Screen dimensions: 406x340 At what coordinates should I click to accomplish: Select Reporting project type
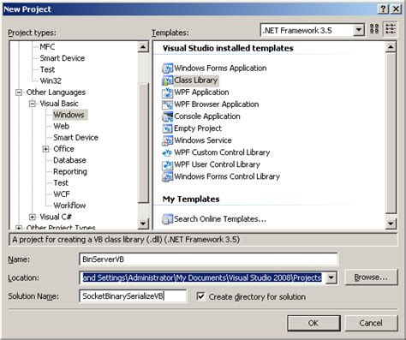click(70, 171)
